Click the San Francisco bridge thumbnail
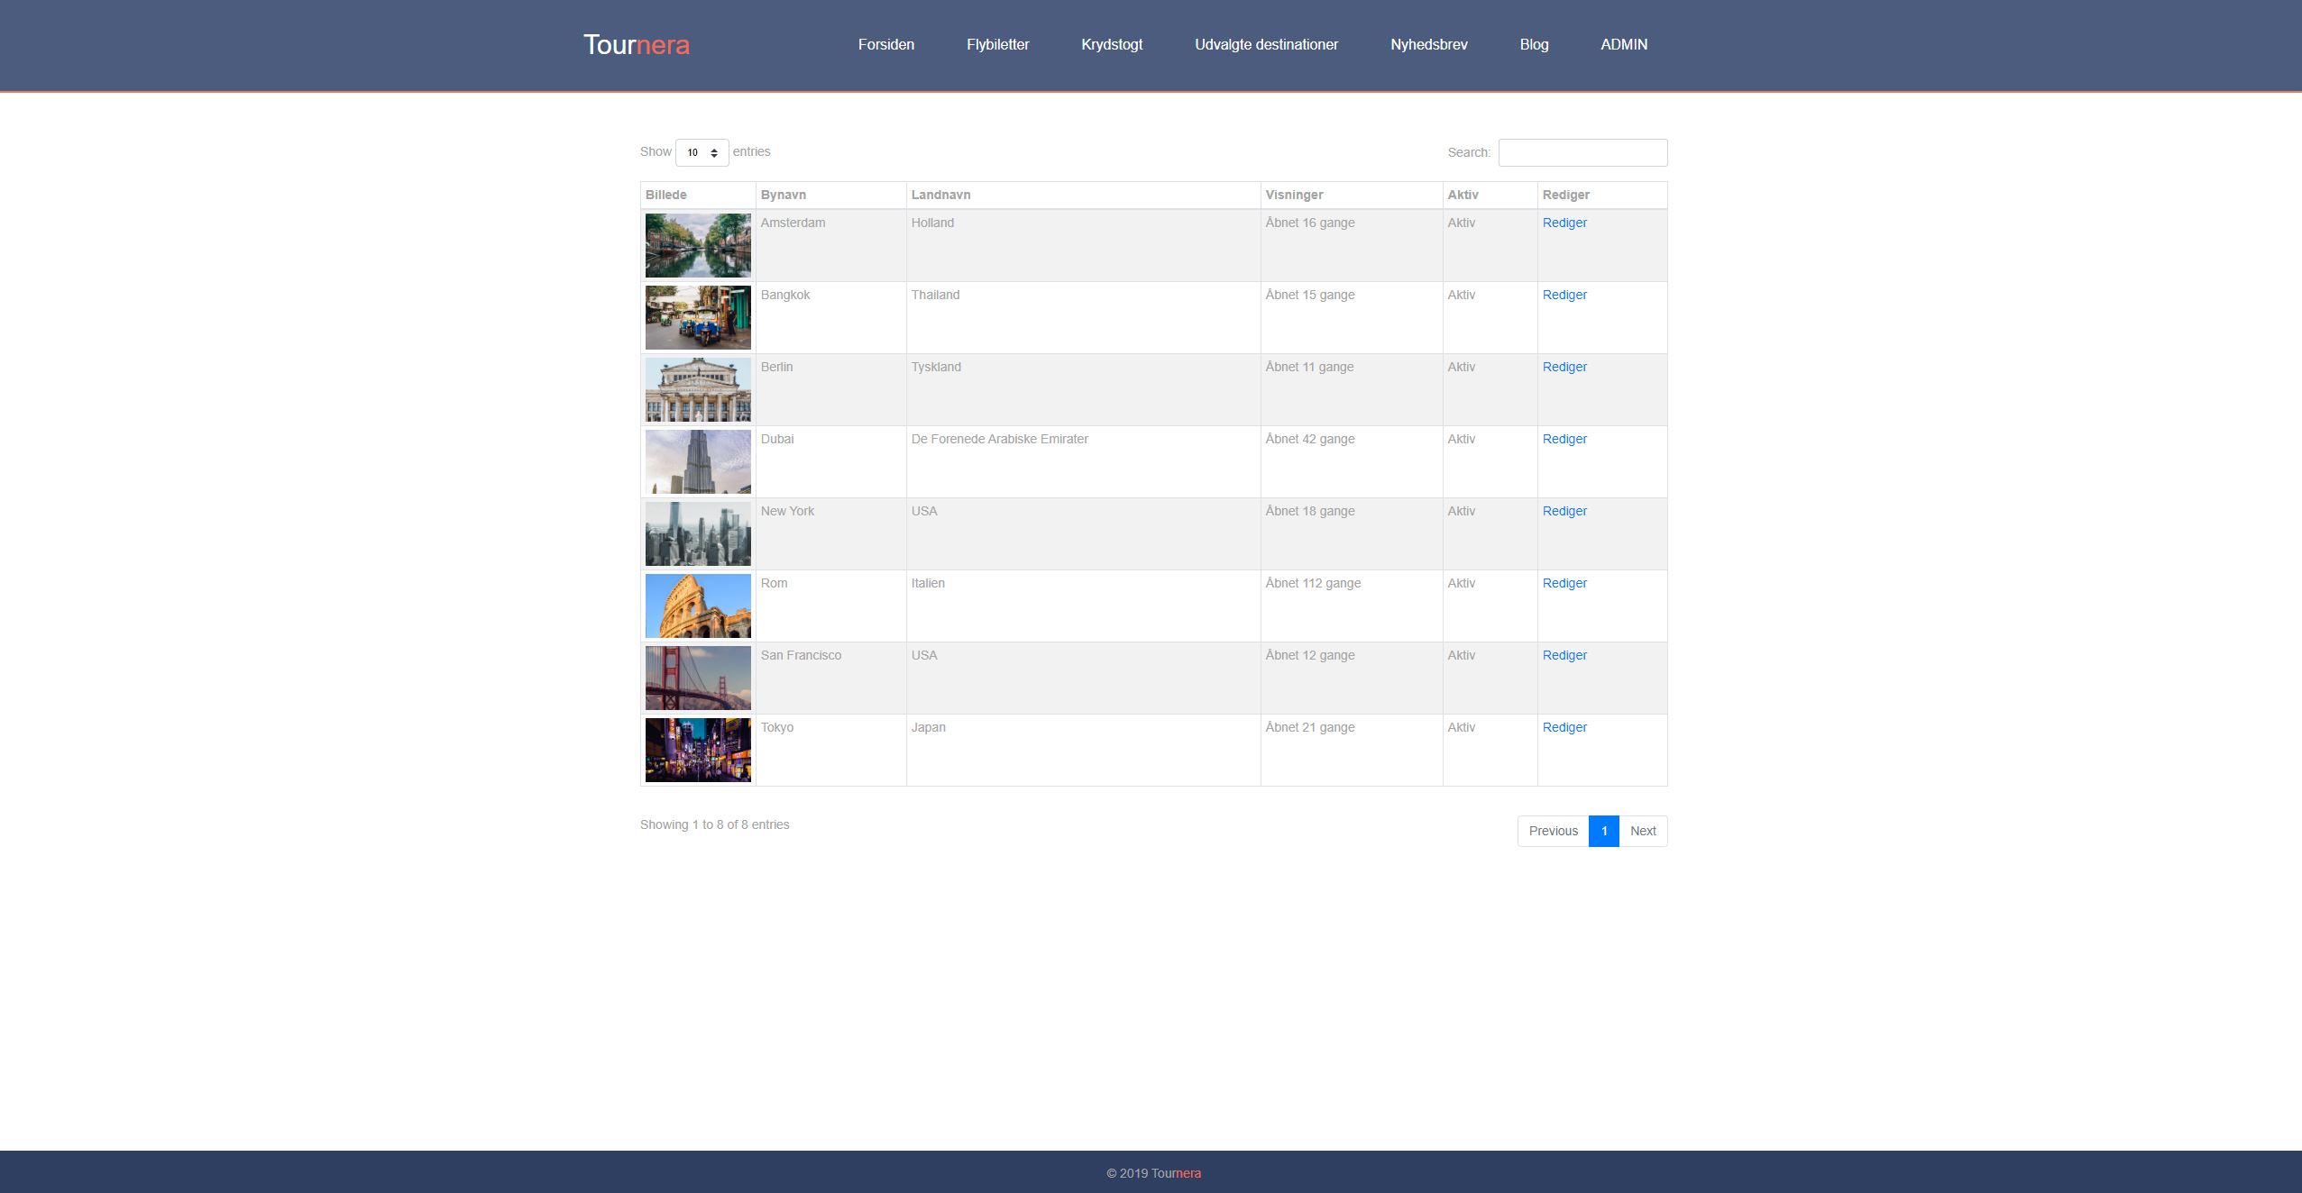The image size is (2302, 1193). [697, 678]
